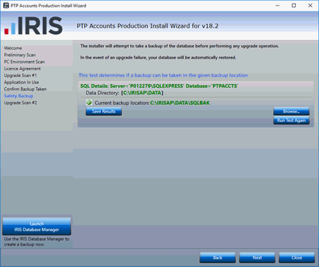Click the SQL Details server line
This screenshot has width=319, height=267.
(159, 86)
